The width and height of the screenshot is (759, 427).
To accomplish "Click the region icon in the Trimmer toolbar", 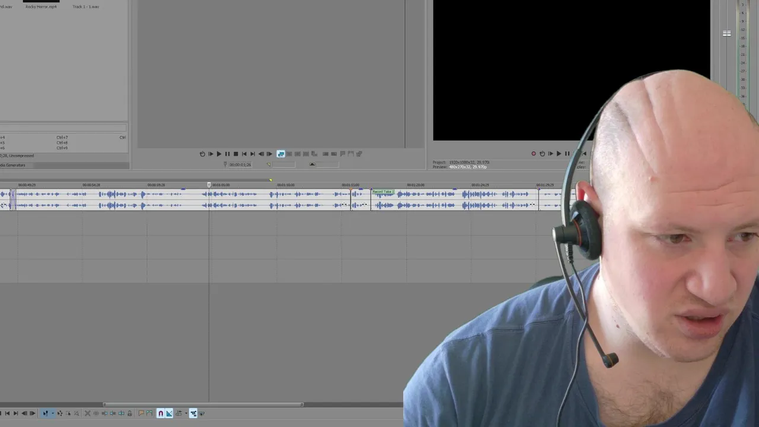I will [351, 154].
